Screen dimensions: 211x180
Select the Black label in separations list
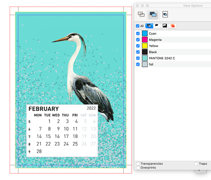[x=153, y=52]
